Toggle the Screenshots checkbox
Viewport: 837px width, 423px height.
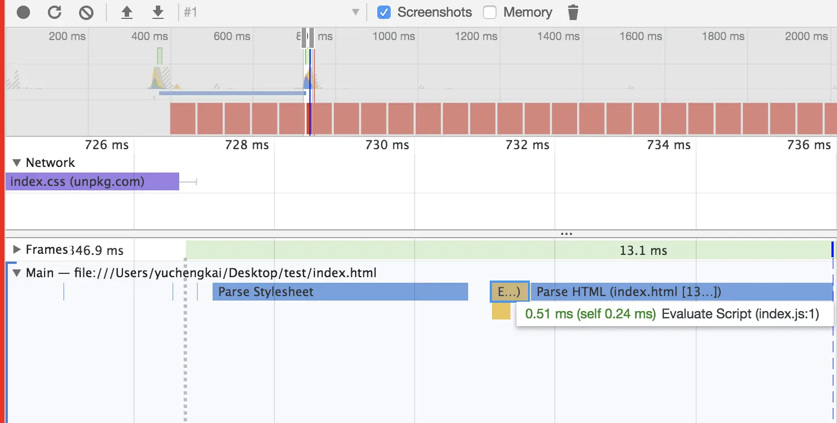coord(384,12)
